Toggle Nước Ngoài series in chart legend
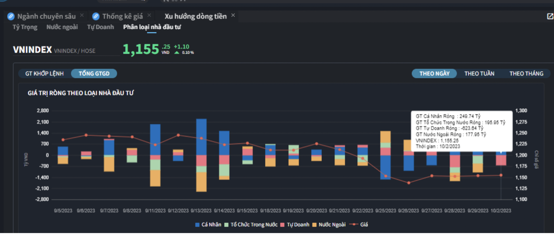Screen dimensions: 554x236 point(329,224)
